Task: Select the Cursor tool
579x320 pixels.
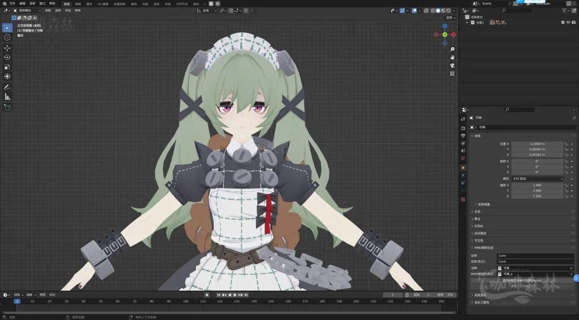Action: (7, 37)
